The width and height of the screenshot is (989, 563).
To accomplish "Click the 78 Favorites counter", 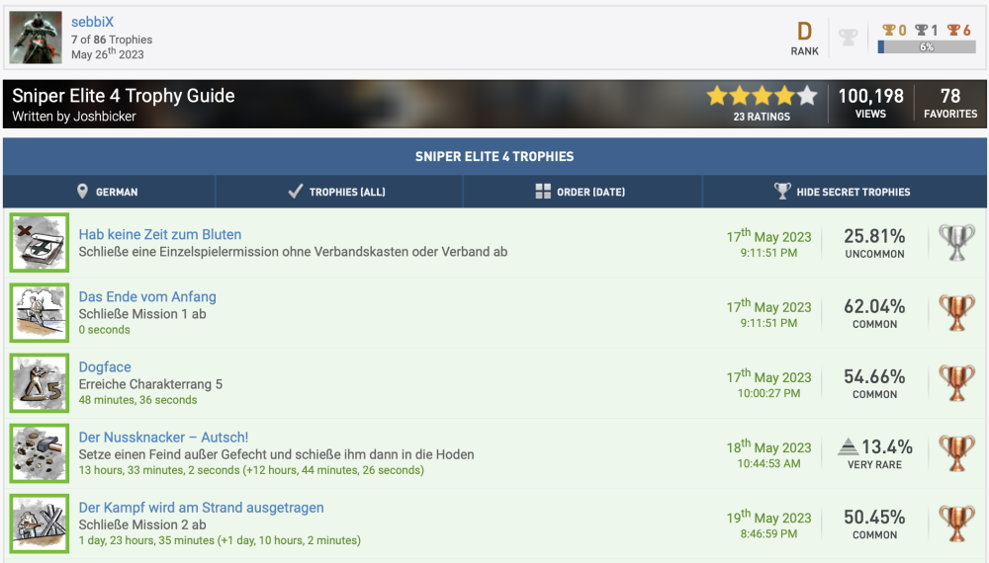I will pos(949,103).
